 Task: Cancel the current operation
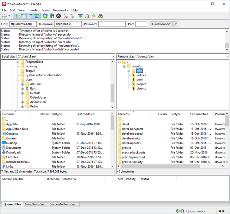pyautogui.click(x=58, y=16)
